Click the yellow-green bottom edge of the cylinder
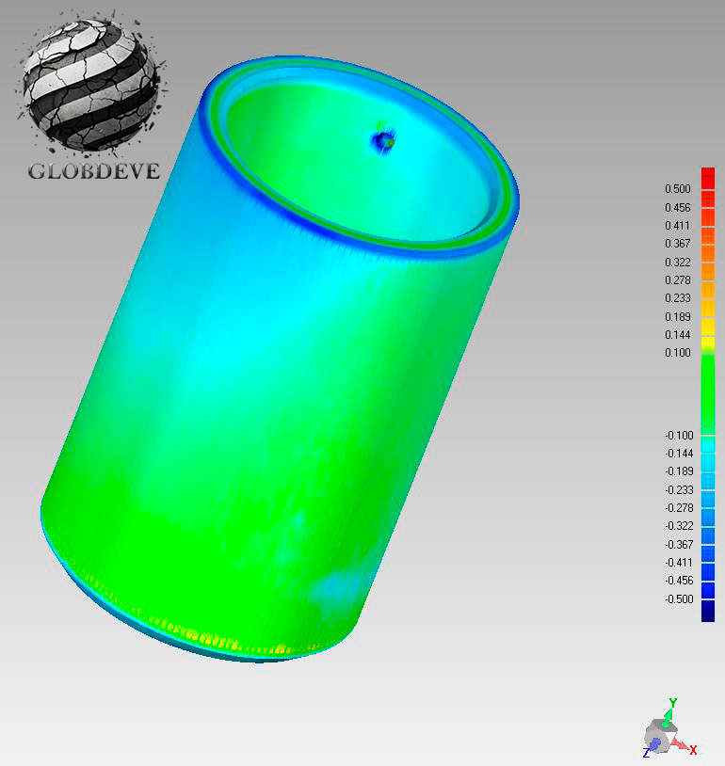The image size is (725, 766). point(226,642)
